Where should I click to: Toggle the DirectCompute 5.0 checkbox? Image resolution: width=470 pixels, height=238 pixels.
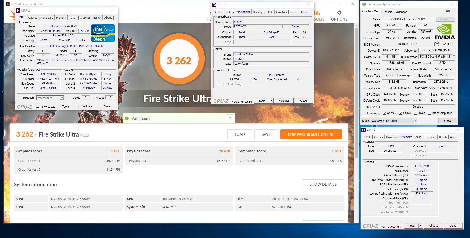click(429, 113)
